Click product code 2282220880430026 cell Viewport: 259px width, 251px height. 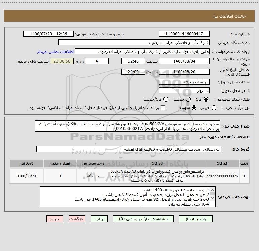pyautogui.click(x=222, y=176)
